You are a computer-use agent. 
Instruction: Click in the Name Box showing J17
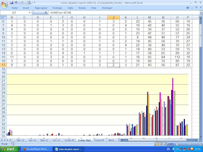tap(14, 13)
